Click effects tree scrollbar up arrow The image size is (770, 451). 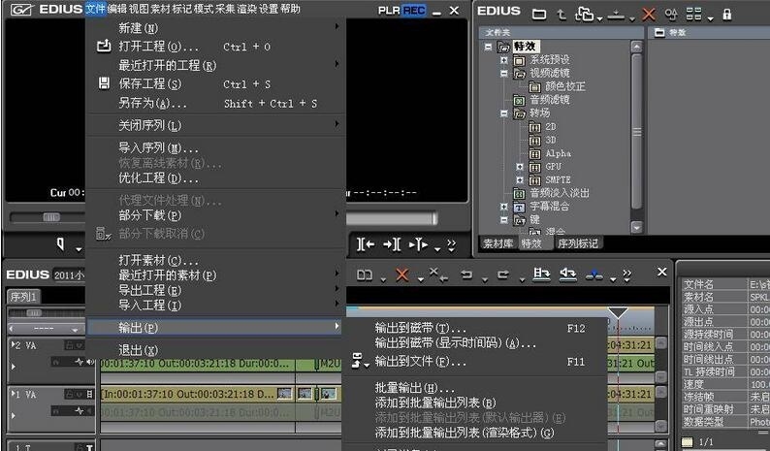(x=636, y=47)
